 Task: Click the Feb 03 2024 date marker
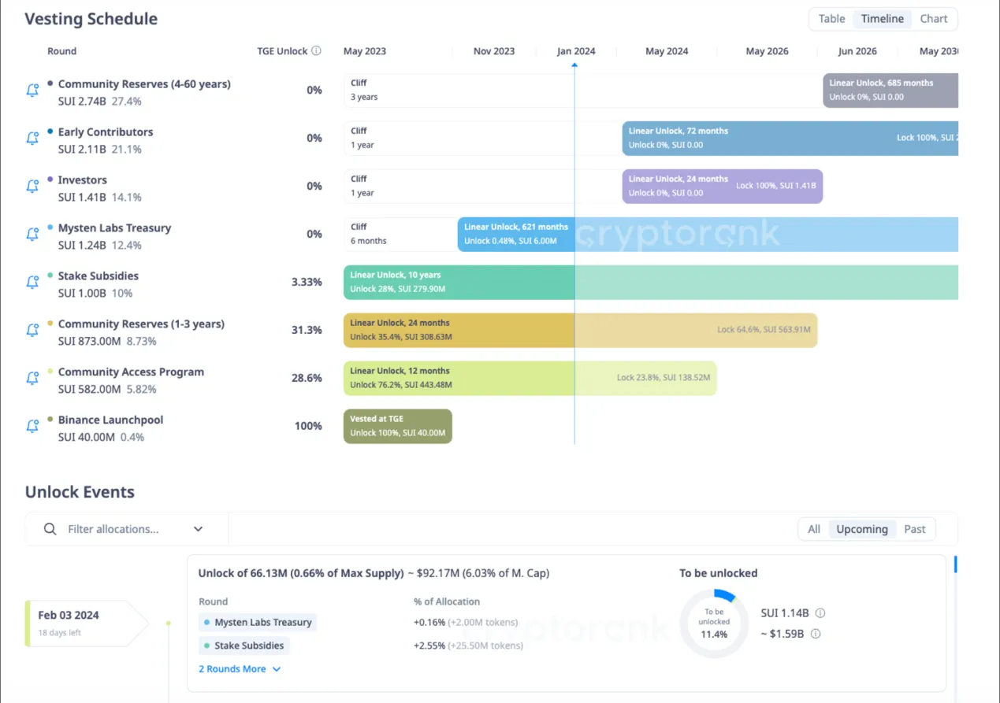coord(77,623)
